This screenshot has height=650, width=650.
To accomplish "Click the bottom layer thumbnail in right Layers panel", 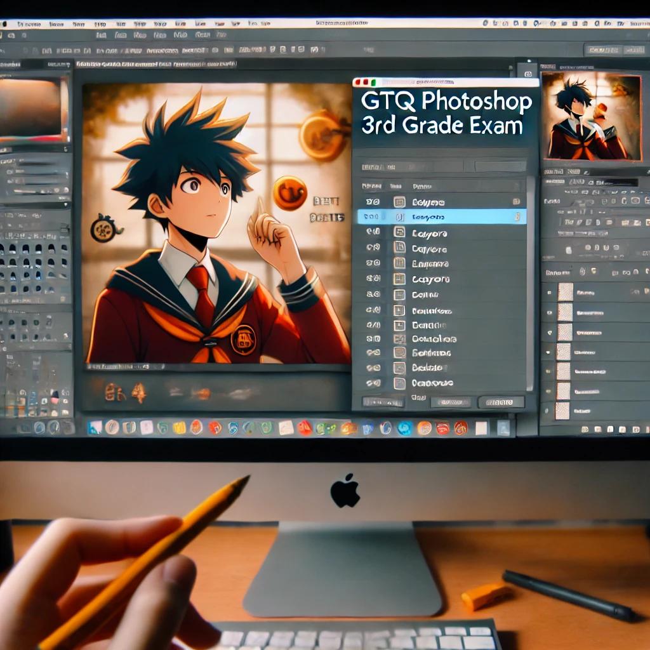I will (x=562, y=411).
